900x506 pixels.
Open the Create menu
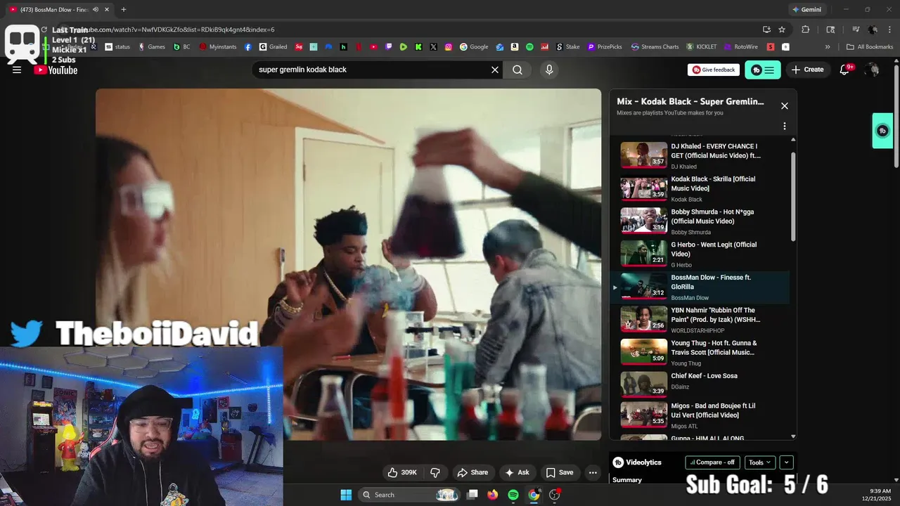[x=807, y=70]
